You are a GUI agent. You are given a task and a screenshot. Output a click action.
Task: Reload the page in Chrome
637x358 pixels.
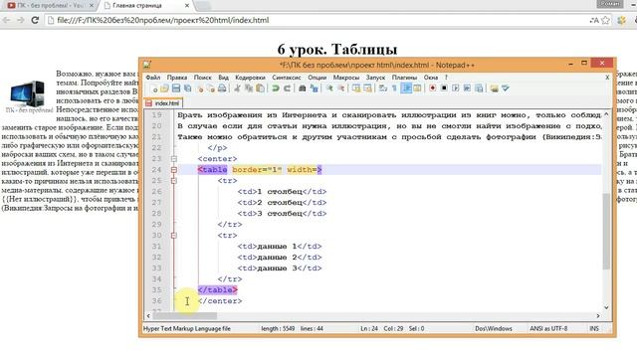(x=35, y=20)
